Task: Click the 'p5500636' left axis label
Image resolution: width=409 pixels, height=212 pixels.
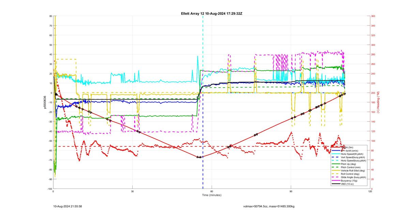Action: 44,102
